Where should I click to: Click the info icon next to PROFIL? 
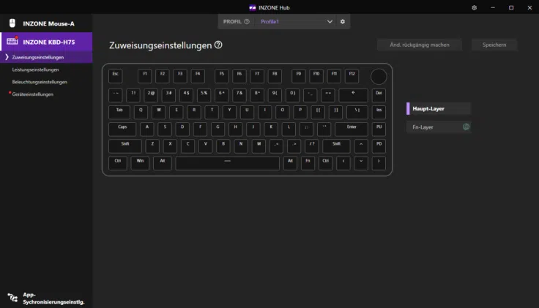click(x=247, y=22)
